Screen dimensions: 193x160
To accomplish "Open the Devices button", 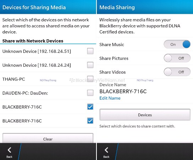I will click(145, 115).
